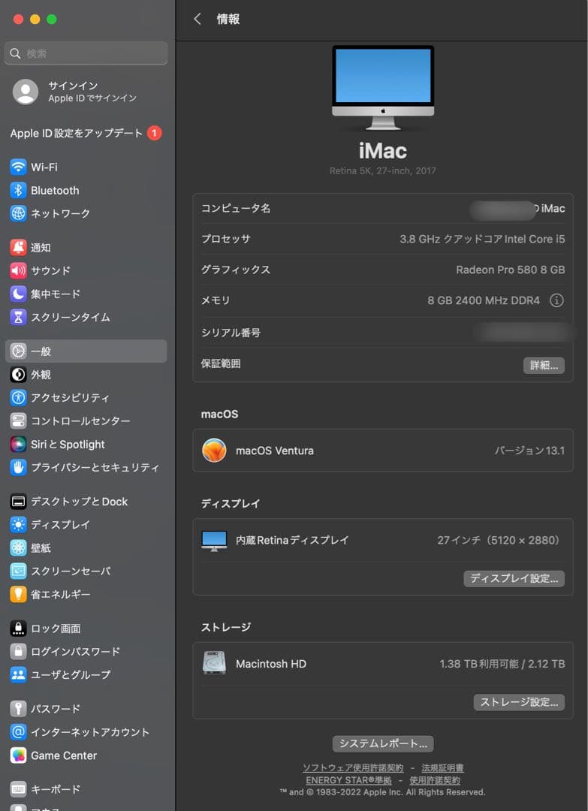Open the 通知 bell icon

pyautogui.click(x=18, y=248)
